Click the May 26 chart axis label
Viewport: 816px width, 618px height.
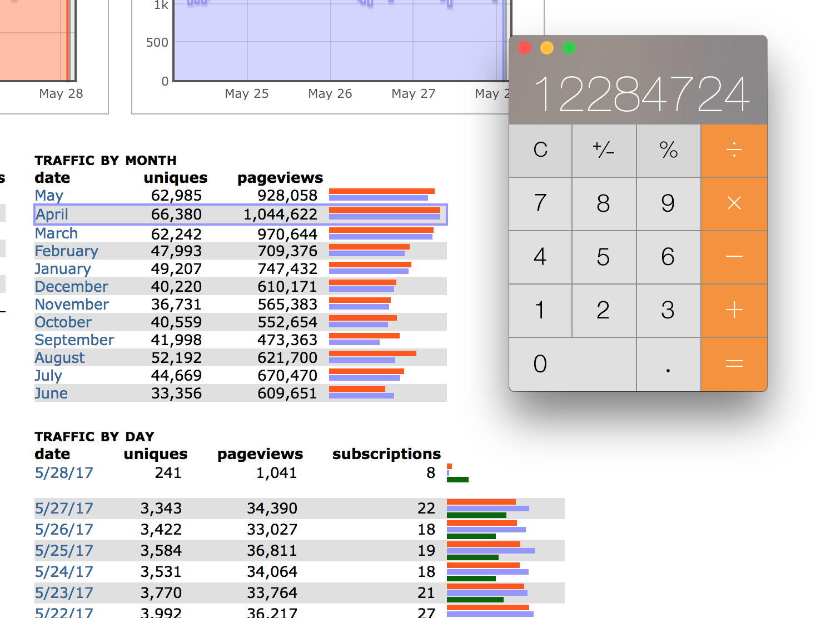(330, 94)
